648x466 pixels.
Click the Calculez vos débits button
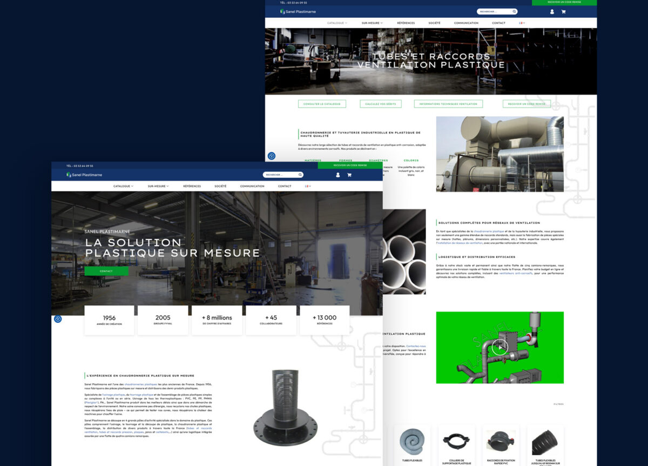point(380,104)
